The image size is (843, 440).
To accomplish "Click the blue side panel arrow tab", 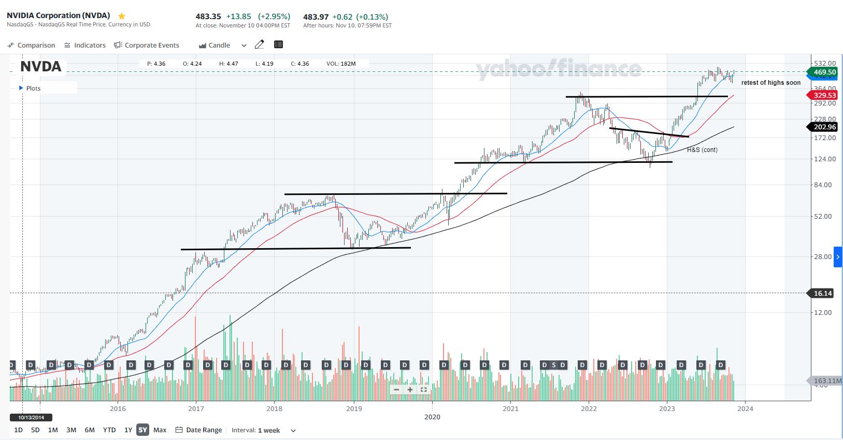I will pos(837,257).
